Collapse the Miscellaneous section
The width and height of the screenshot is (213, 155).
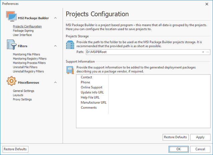pyautogui.click(x=55, y=82)
